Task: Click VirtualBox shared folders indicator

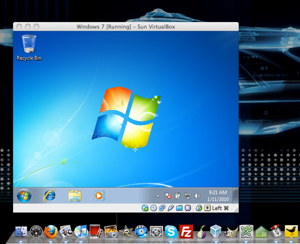Action: click(x=179, y=208)
